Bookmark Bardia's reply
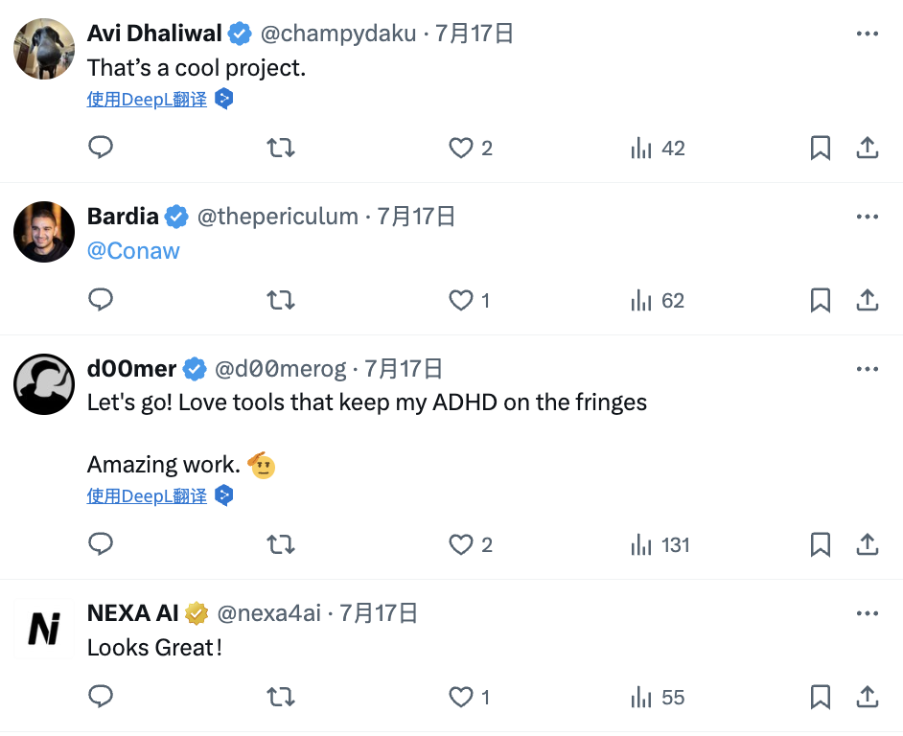Screen dimensions: 903x736 click(820, 301)
